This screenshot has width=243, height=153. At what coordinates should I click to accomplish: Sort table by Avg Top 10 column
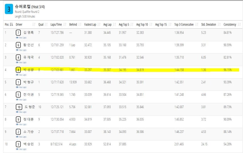tap(144, 25)
